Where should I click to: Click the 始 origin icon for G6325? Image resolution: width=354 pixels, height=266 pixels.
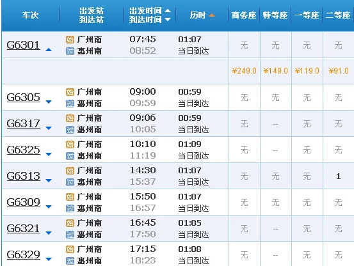70,145
